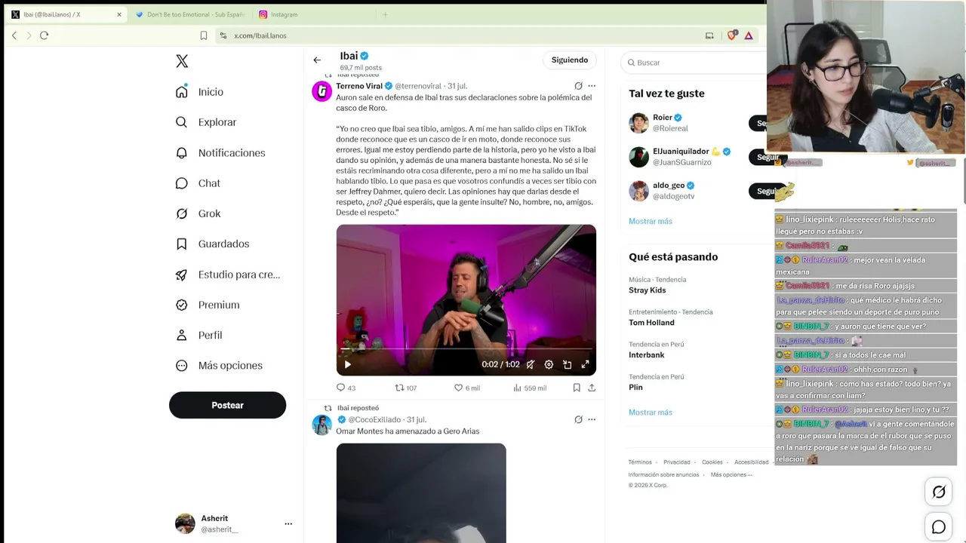Open Estudio para creadores
Viewport: 966px width, 543px height.
(x=227, y=275)
